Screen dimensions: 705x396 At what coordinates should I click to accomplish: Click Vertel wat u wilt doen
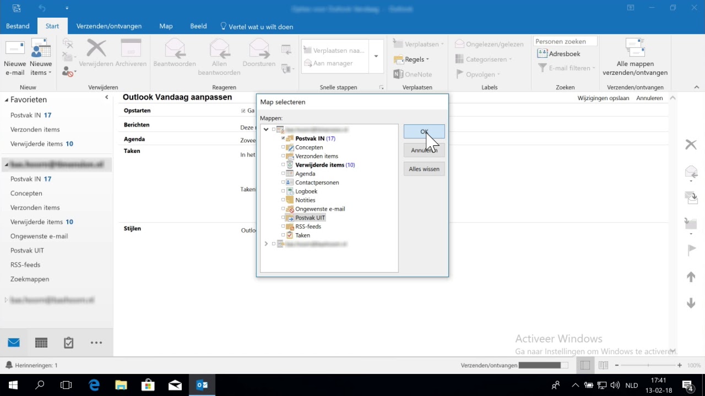[x=257, y=26]
